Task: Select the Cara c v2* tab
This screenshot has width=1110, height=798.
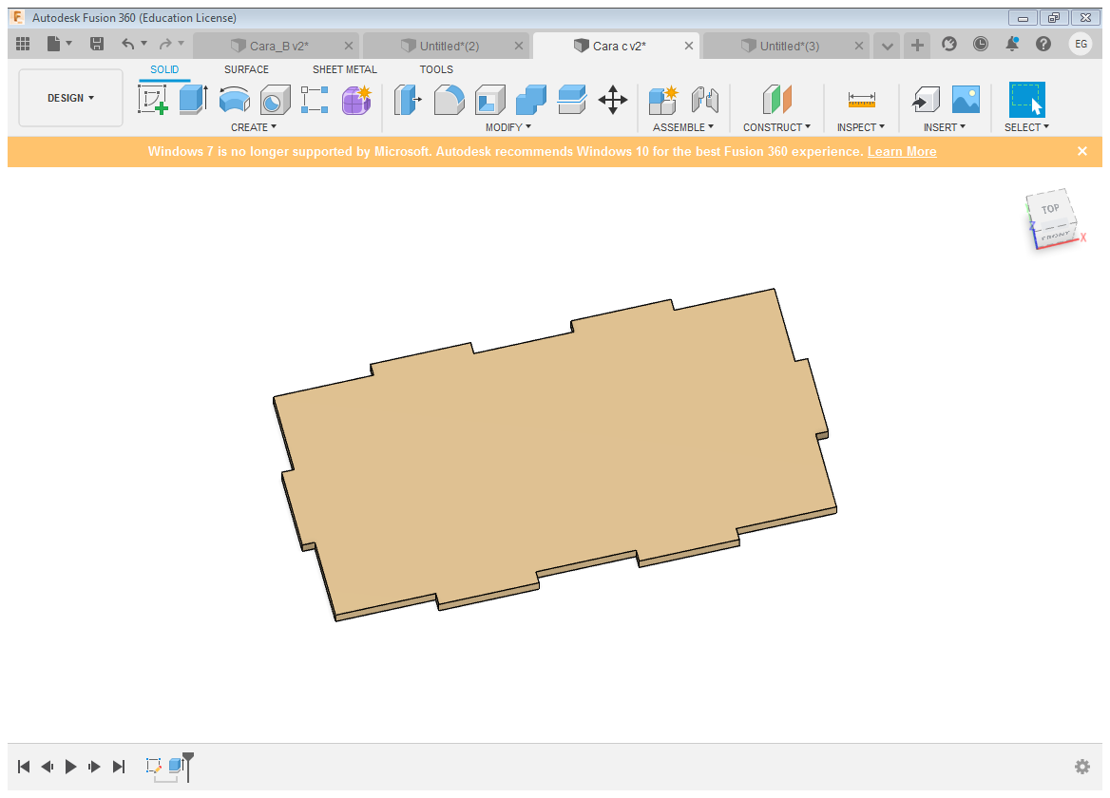Action: point(618,46)
